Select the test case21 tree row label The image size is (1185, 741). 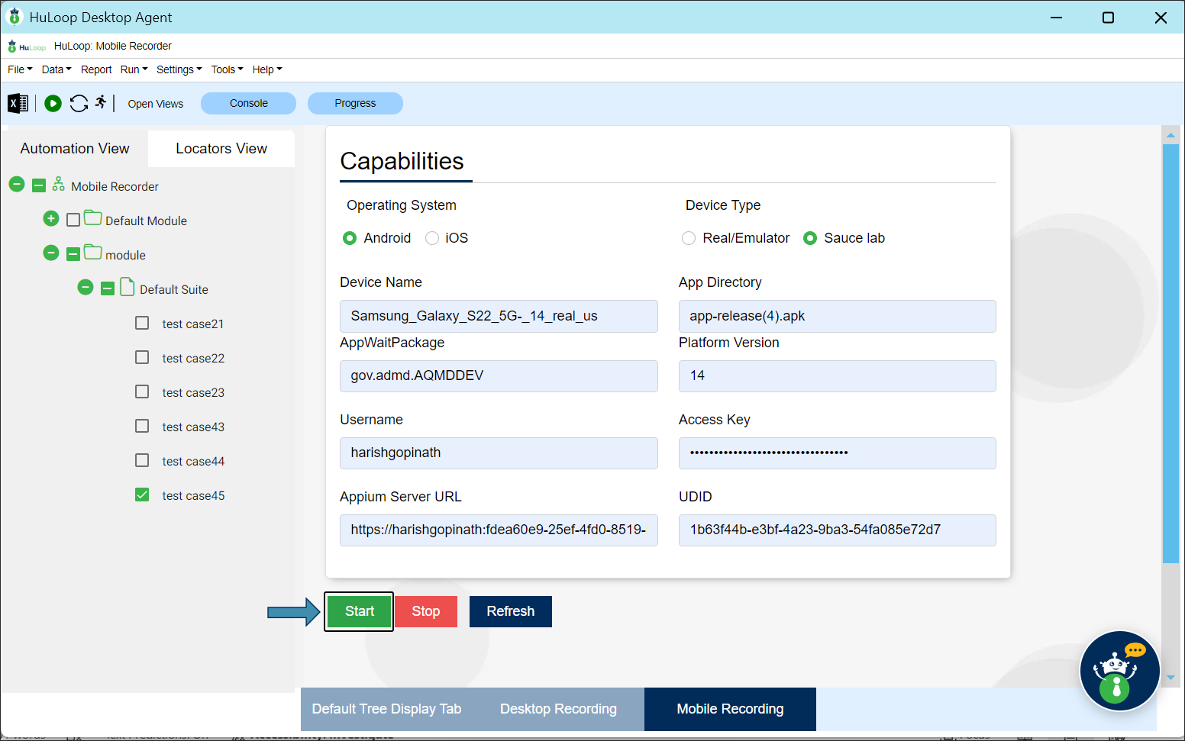(193, 324)
